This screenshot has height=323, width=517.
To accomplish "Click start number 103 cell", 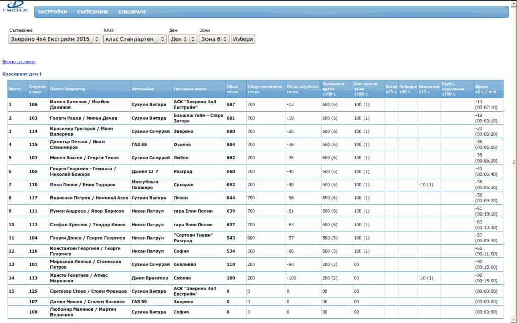I will click(33, 118).
